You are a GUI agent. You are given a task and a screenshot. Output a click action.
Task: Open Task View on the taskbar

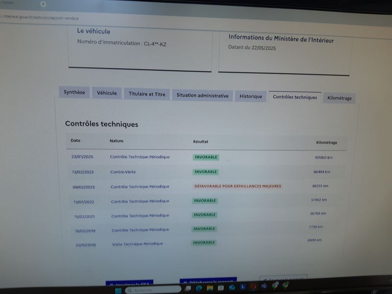(188, 288)
